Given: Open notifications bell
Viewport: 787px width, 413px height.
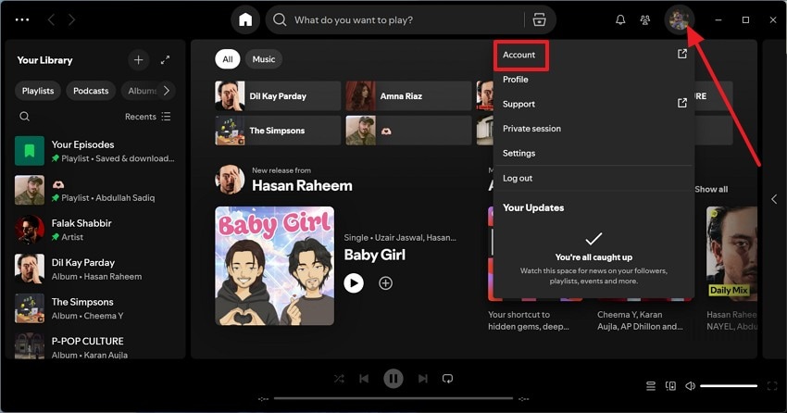Looking at the screenshot, I should coord(620,19).
